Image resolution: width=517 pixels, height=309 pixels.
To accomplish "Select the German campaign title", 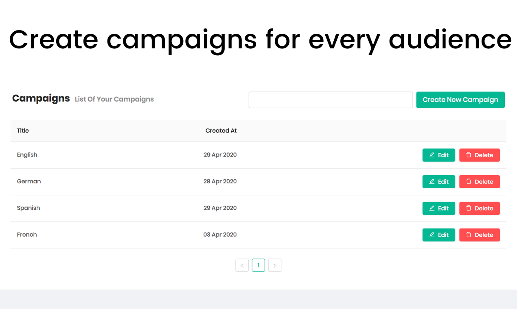I will (29, 181).
